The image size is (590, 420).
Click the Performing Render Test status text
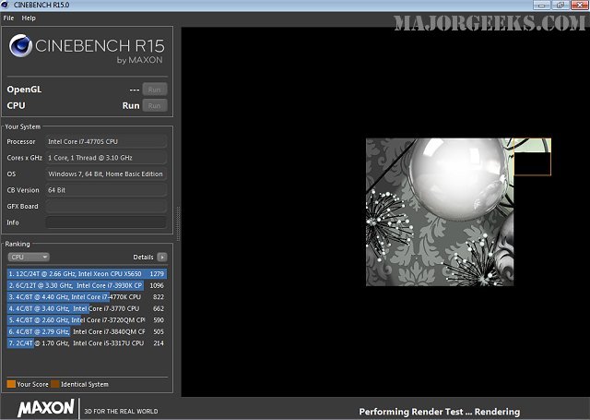click(x=440, y=412)
